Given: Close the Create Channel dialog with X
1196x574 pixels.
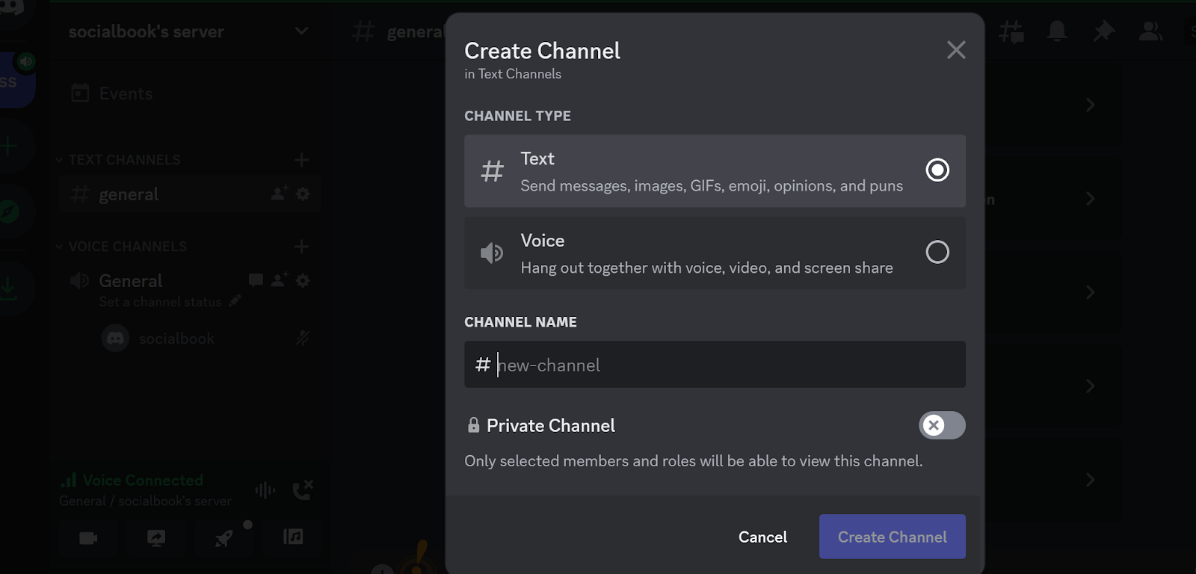Looking at the screenshot, I should pos(955,50).
